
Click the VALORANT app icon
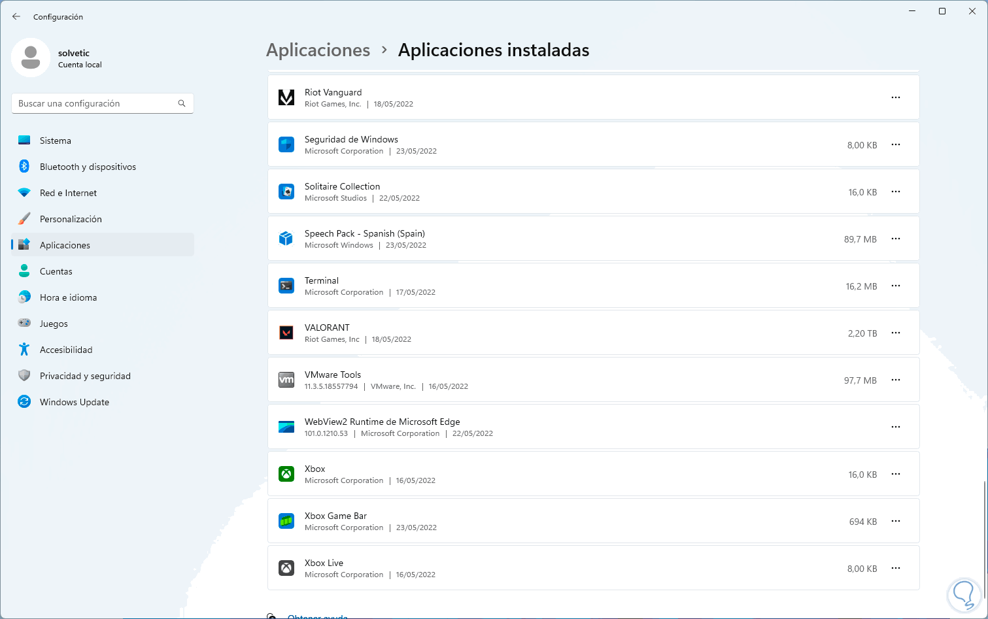tap(286, 333)
